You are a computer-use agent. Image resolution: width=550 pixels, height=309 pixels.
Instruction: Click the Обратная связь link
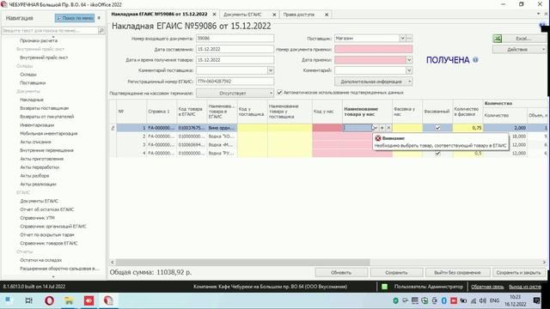pyautogui.click(x=487, y=287)
